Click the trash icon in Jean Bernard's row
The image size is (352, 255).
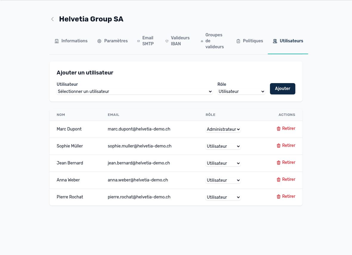(279, 163)
